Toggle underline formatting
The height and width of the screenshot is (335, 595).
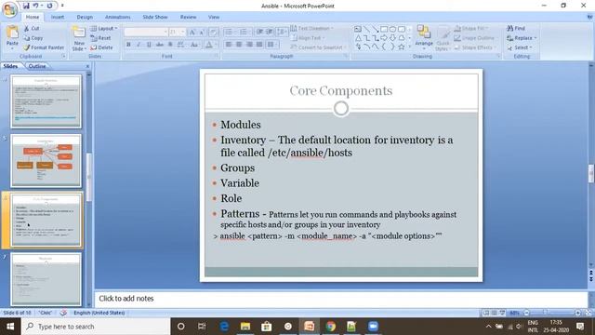click(149, 45)
